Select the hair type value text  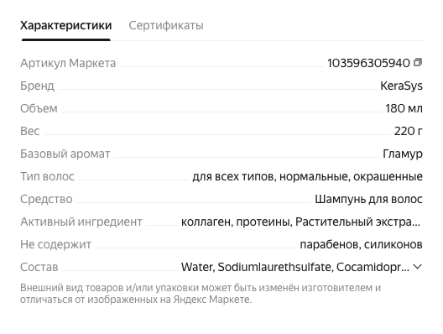point(307,176)
